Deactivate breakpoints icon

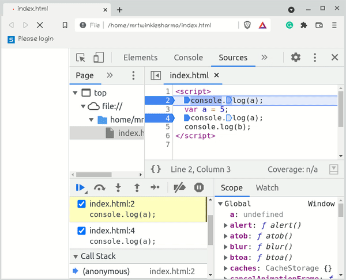click(179, 187)
